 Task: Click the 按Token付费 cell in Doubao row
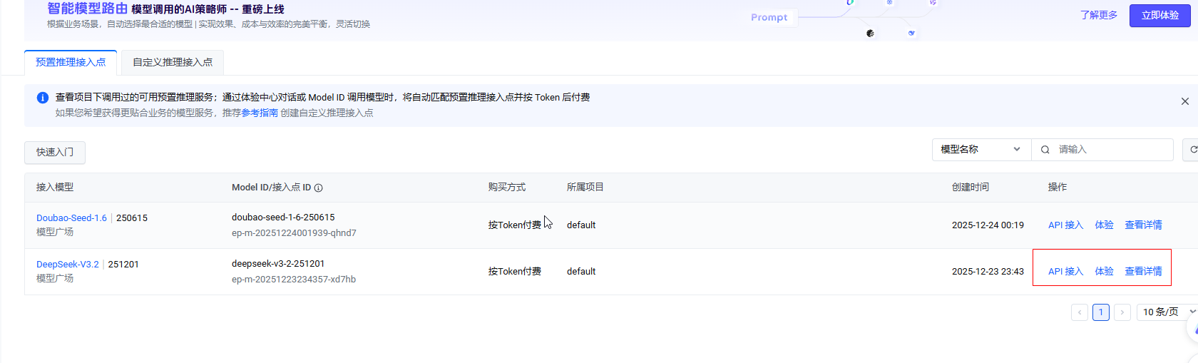pos(515,225)
